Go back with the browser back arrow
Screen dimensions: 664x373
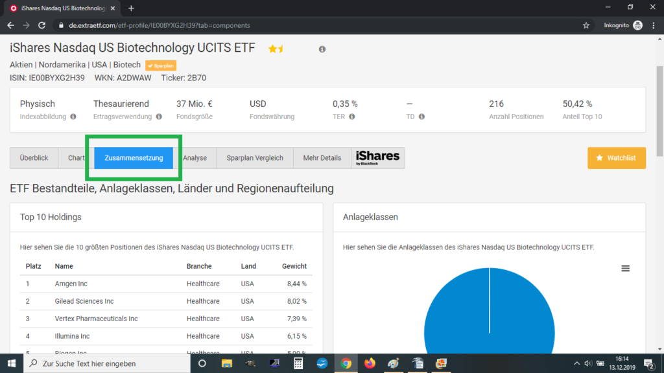click(x=10, y=25)
